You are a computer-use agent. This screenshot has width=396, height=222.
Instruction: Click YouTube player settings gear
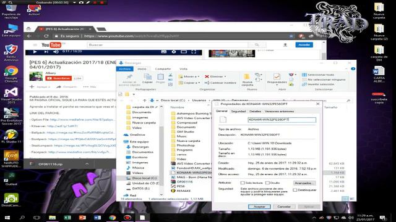174,52
